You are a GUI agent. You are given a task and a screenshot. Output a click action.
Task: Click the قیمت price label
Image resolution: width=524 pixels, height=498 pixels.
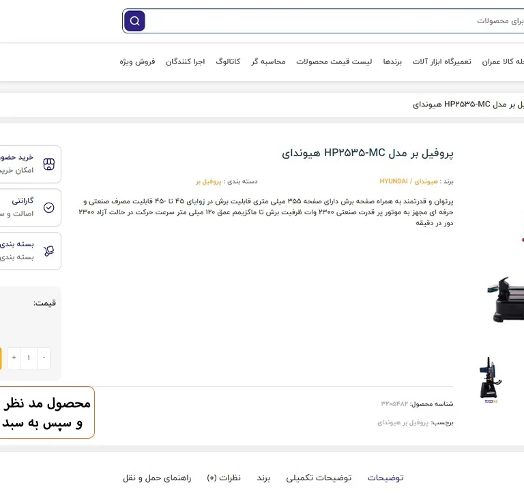[x=44, y=303]
